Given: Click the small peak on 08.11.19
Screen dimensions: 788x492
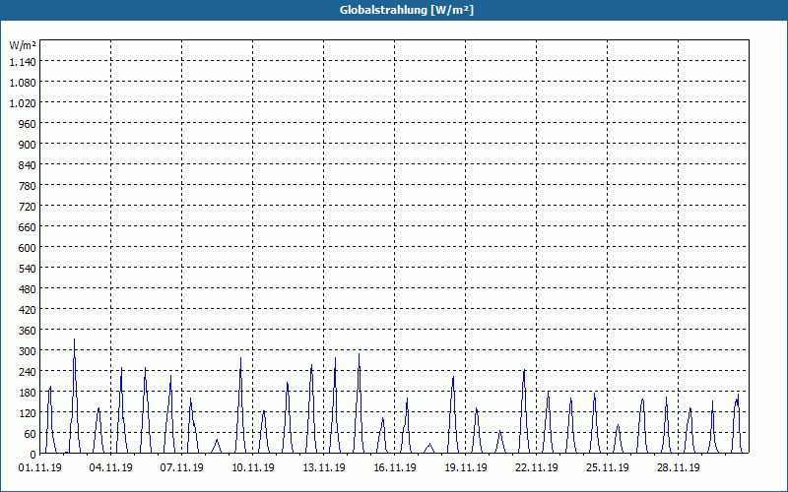Looking at the screenshot, I should pyautogui.click(x=217, y=440).
